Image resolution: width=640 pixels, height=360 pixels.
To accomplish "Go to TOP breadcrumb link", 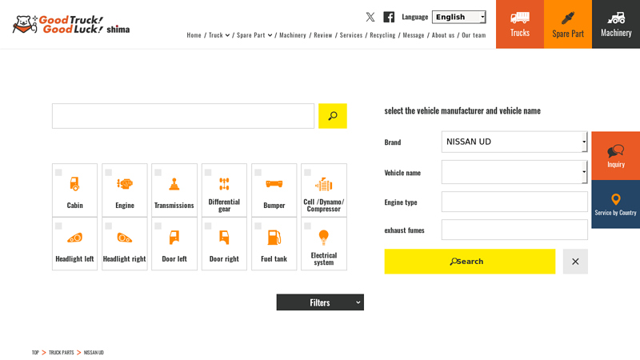I will tap(35, 352).
